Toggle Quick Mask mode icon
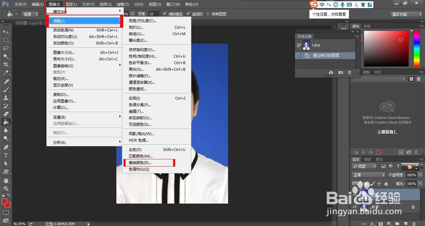Image resolution: width=425 pixels, height=226 pixels. point(6,212)
